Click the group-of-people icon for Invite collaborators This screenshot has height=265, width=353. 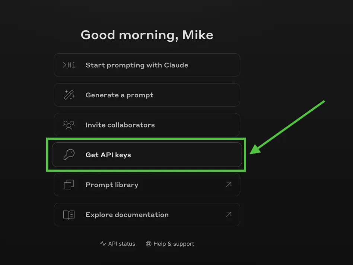[68, 124]
